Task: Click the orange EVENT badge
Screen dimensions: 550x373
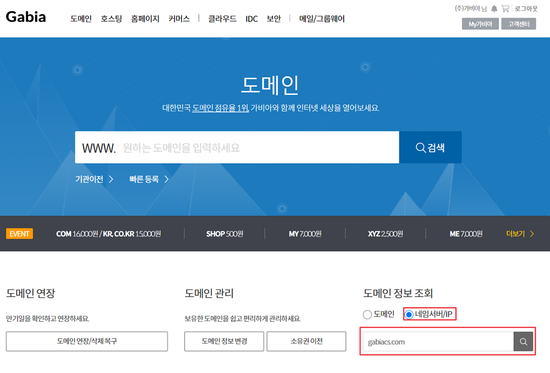Action: coord(19,234)
